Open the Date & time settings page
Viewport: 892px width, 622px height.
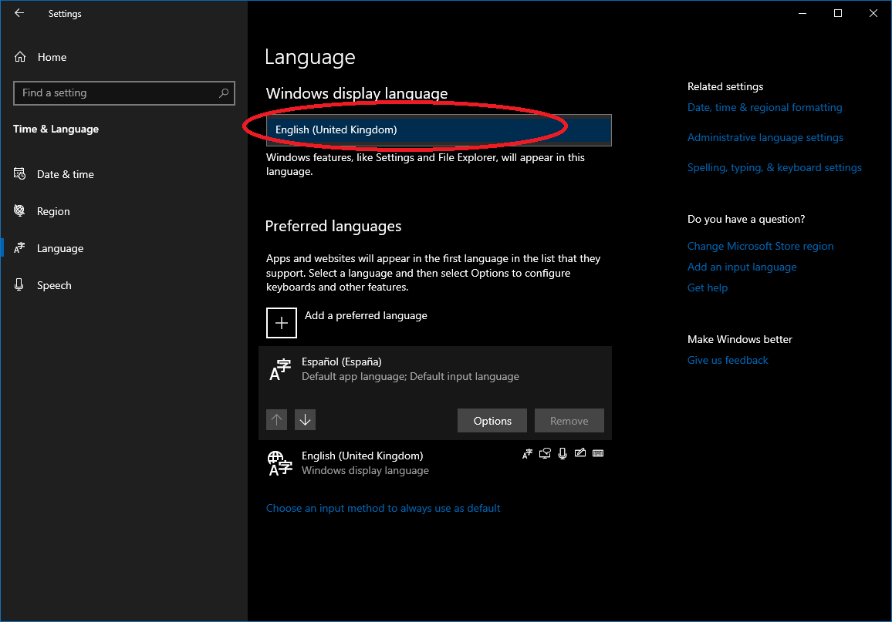pos(124,174)
